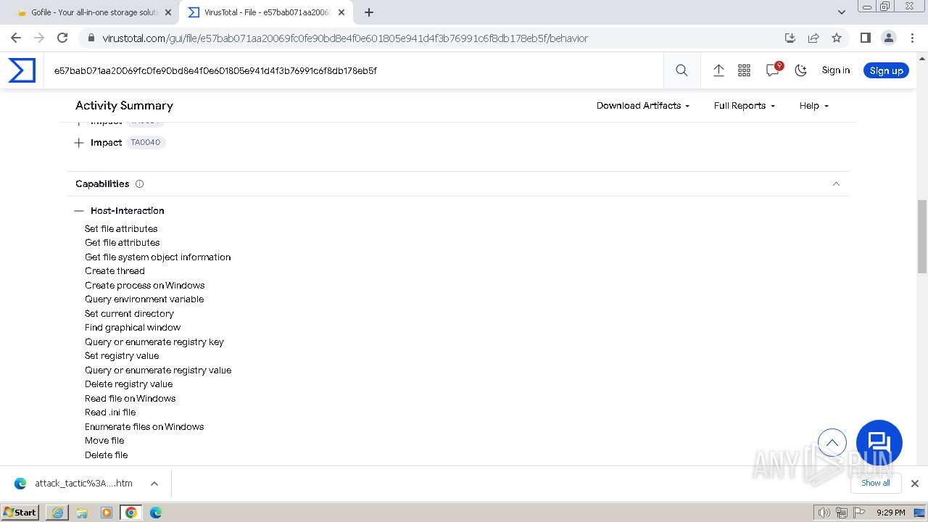Collapse the Capabilities section chevron
Image resolution: width=928 pixels, height=522 pixels.
point(836,184)
